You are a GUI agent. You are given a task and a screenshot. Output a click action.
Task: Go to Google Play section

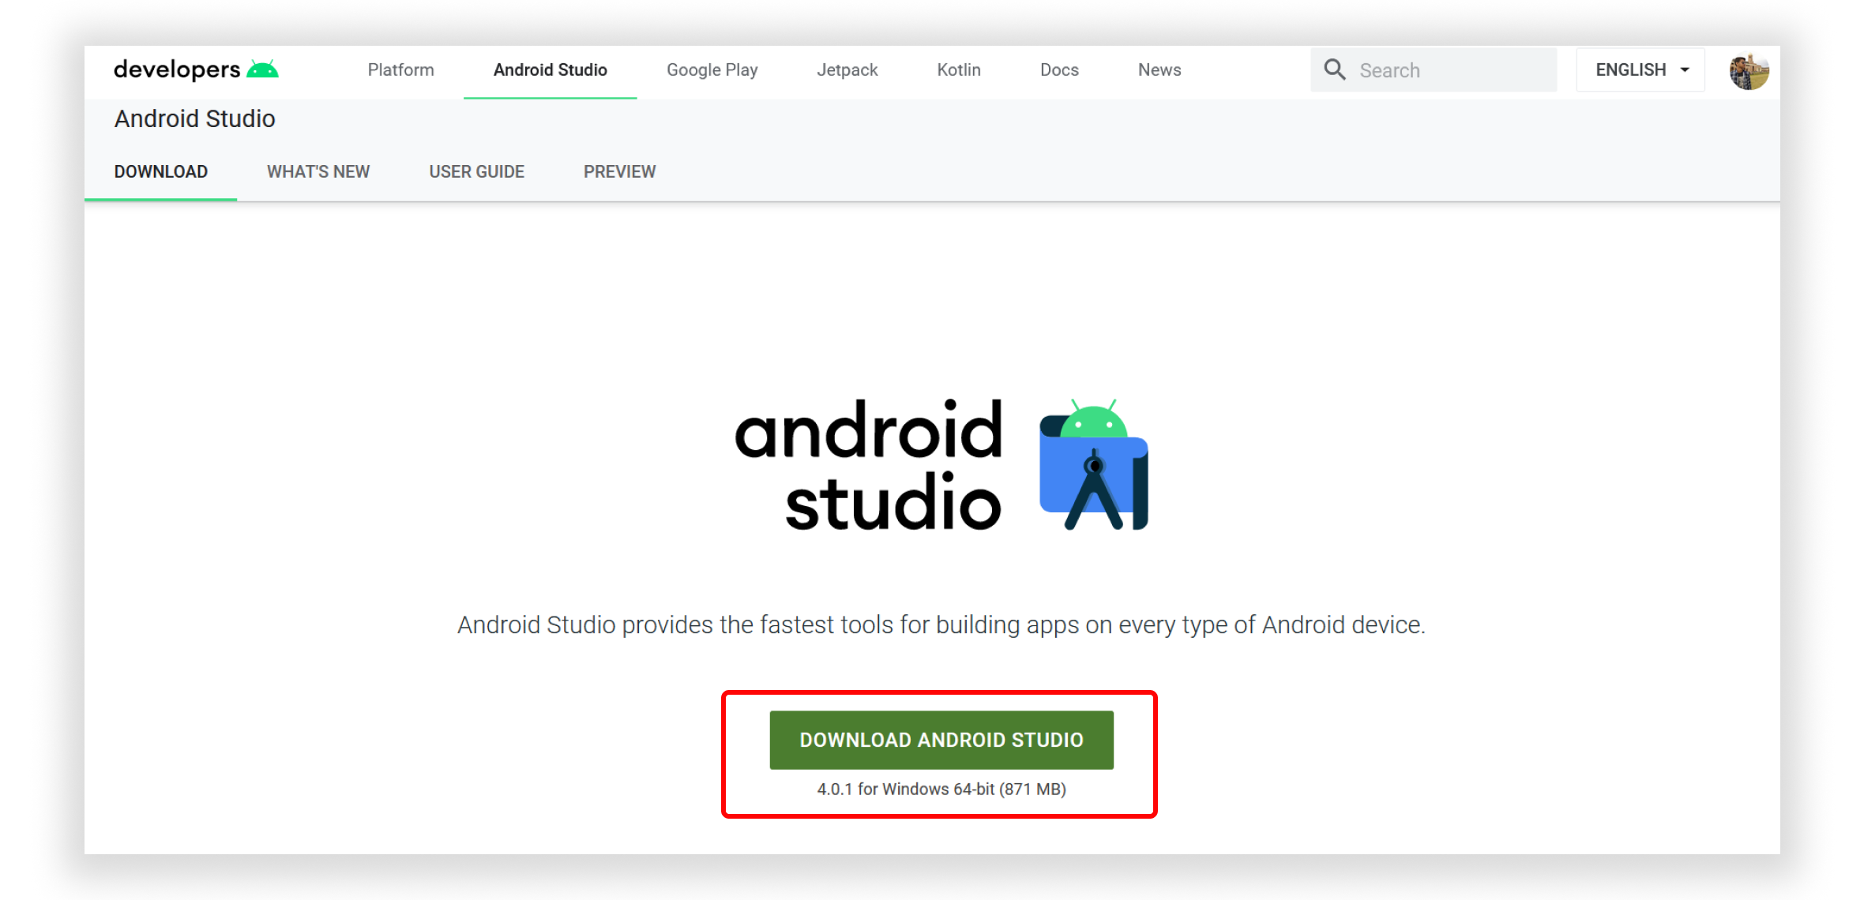tap(712, 69)
